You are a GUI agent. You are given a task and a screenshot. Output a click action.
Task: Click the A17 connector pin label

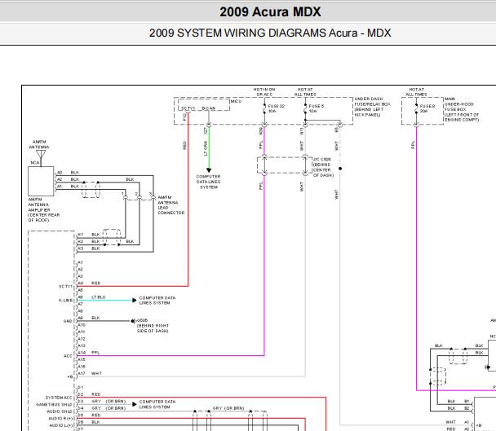(82, 373)
